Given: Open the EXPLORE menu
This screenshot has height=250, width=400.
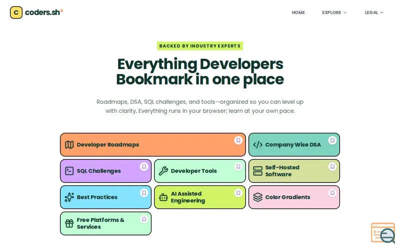Looking at the screenshot, I should coord(334,12).
